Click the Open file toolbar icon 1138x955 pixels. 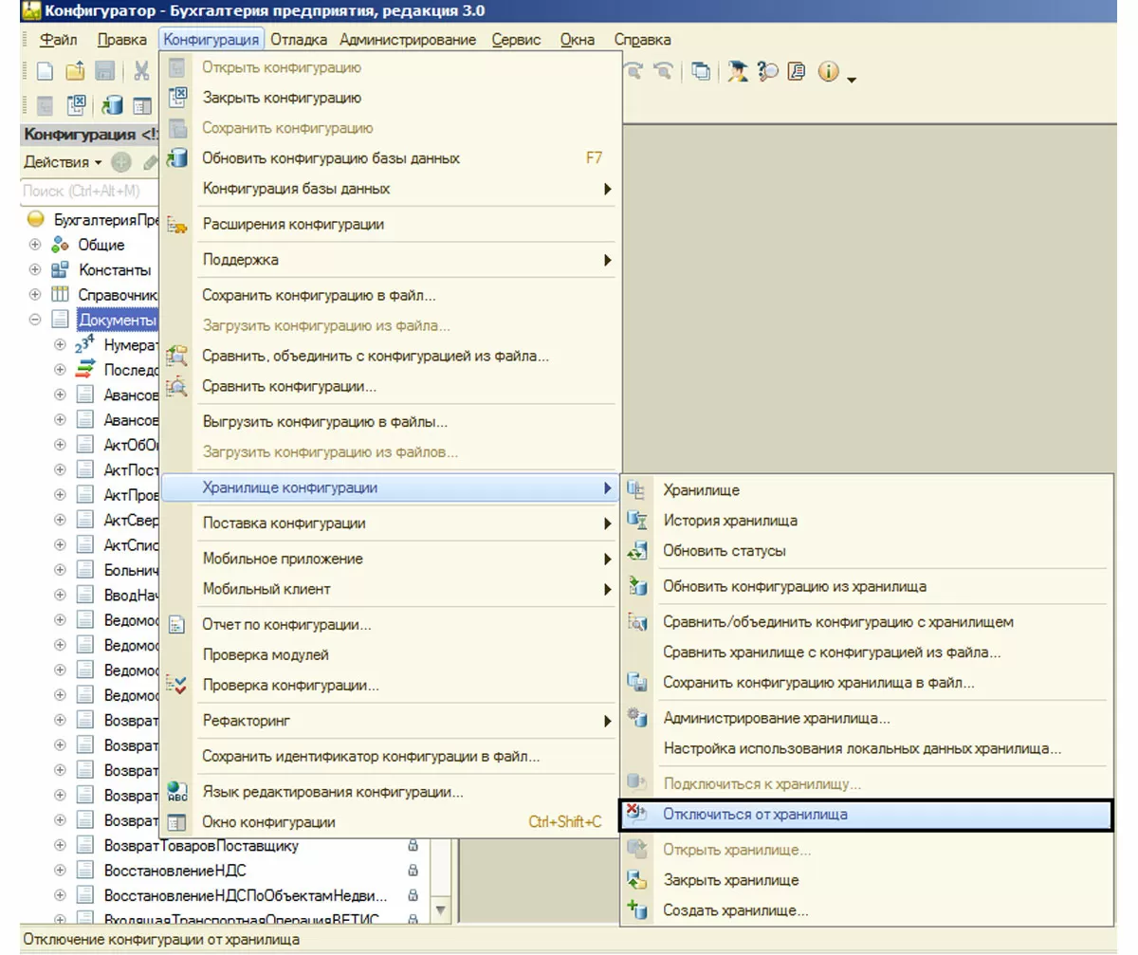click(x=74, y=71)
